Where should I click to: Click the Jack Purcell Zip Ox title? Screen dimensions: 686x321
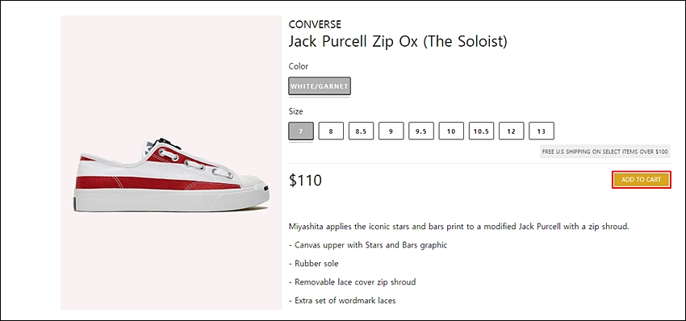pos(398,42)
